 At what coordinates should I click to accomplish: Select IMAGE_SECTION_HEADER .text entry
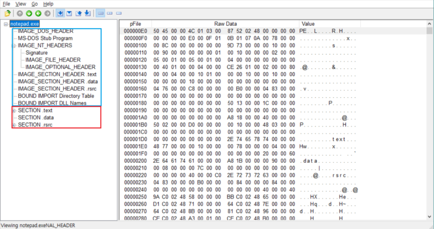point(57,74)
